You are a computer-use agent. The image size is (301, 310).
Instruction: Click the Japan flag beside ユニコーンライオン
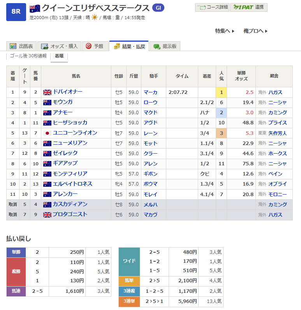[x=47, y=133]
